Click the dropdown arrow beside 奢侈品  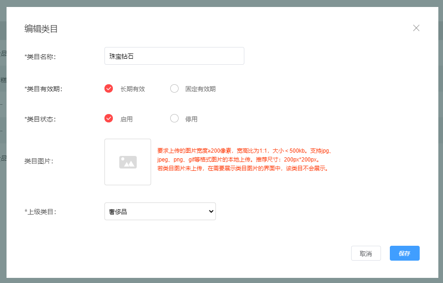[211, 211]
